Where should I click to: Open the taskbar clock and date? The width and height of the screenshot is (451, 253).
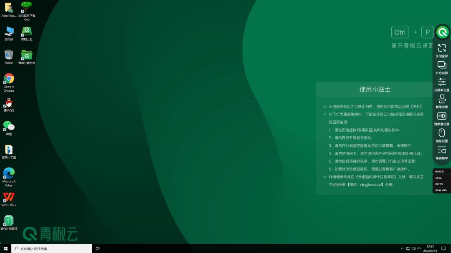(x=430, y=248)
